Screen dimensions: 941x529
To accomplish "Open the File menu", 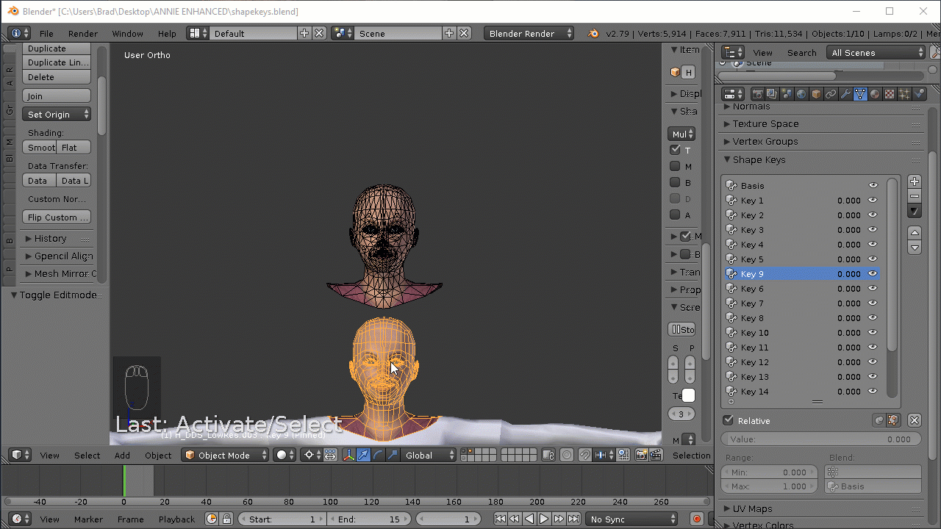I will click(46, 34).
